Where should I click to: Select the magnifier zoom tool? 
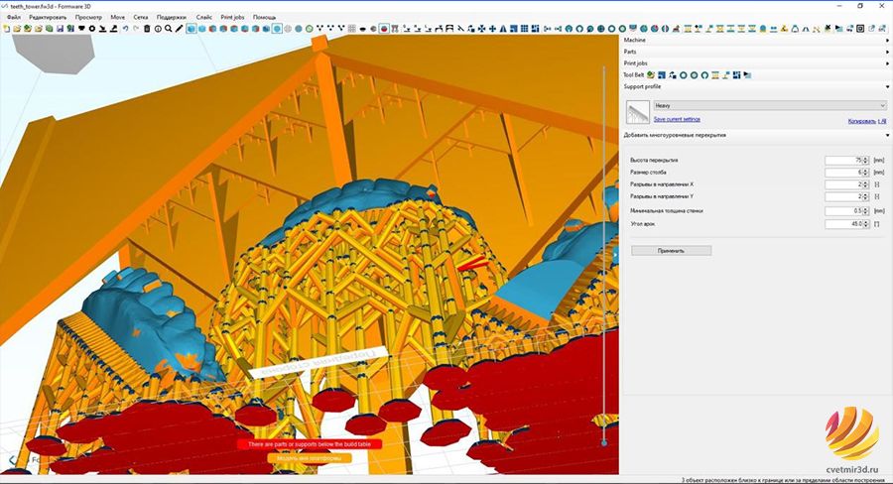coord(169,29)
